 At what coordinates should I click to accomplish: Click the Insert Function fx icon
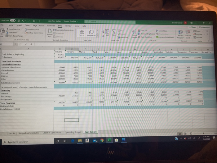coord(31,44)
